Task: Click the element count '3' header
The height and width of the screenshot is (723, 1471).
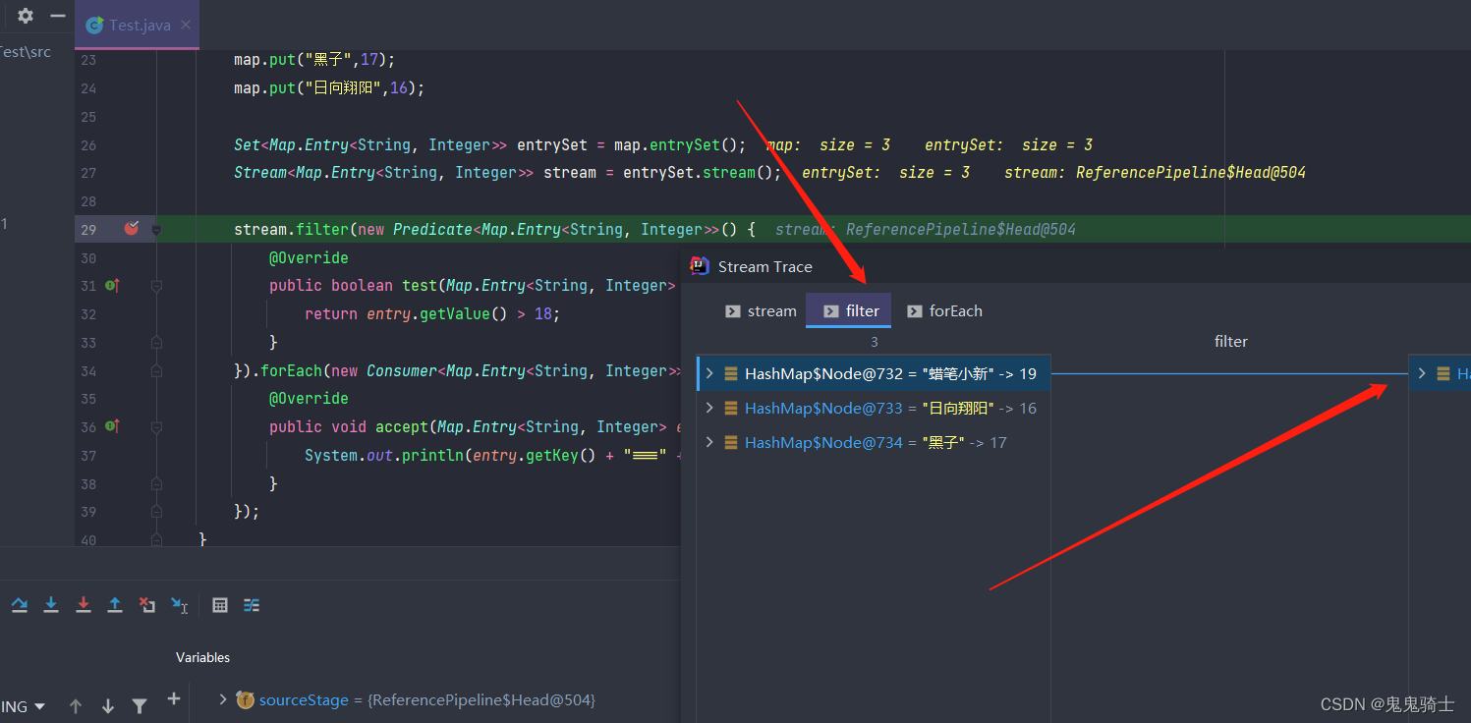Action: pos(874,342)
